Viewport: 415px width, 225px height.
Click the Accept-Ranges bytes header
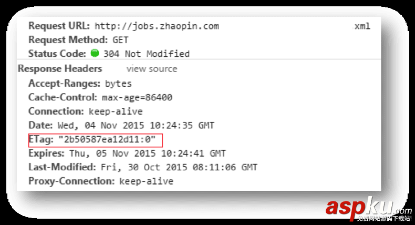click(x=80, y=83)
